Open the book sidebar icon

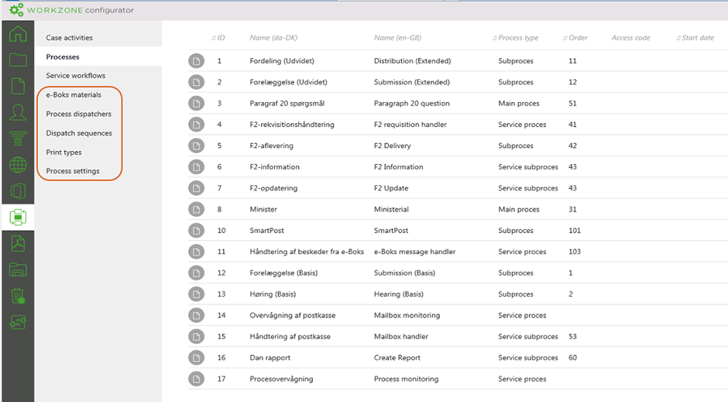click(18, 191)
